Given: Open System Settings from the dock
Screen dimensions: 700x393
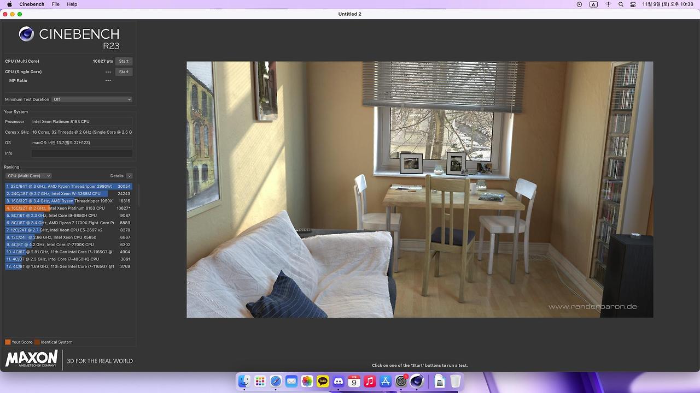Looking at the screenshot, I should pyautogui.click(x=401, y=382).
